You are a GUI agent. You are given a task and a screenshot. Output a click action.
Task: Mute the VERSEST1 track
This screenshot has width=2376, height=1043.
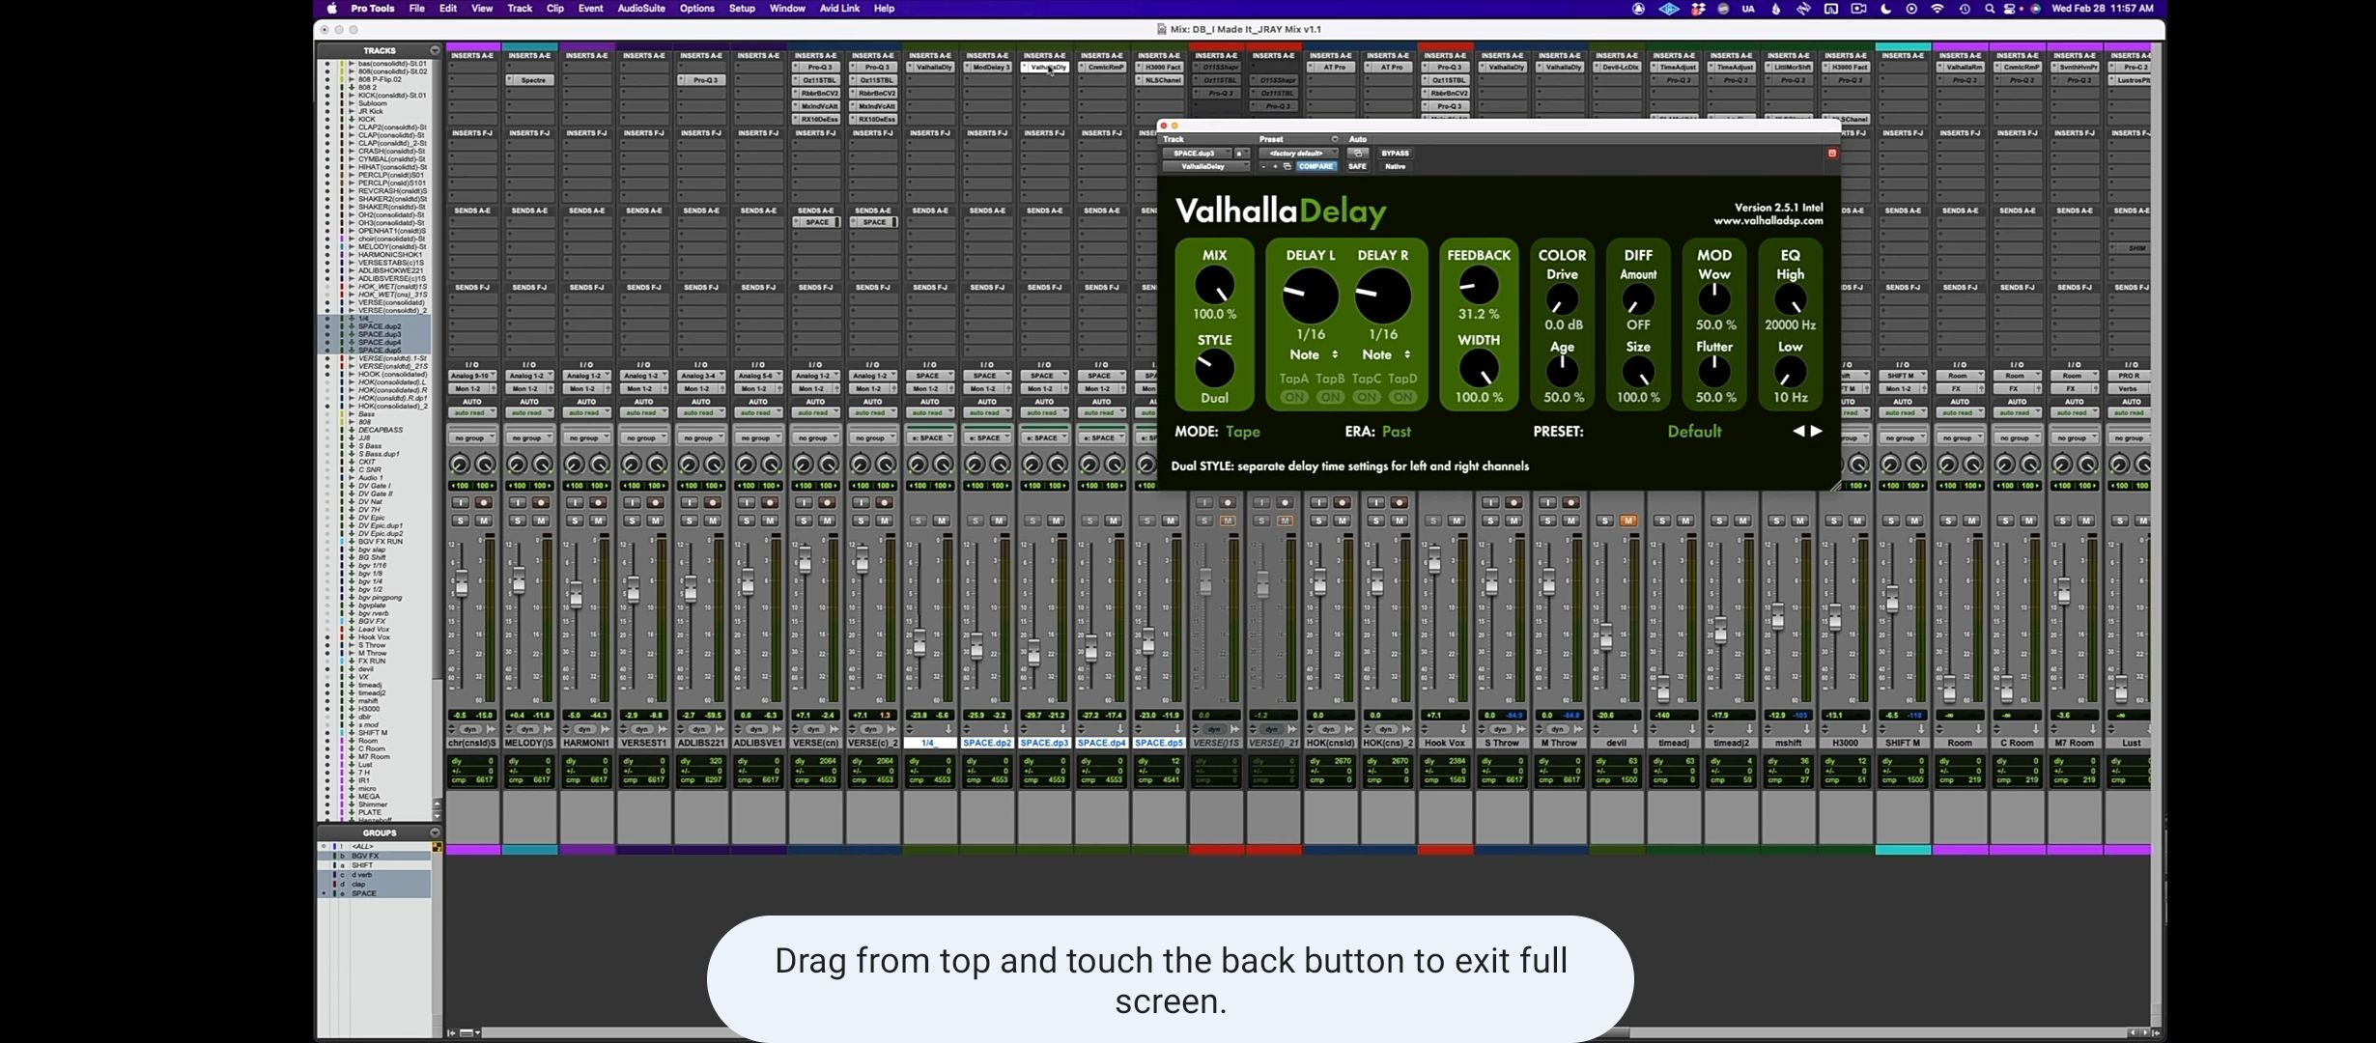(655, 521)
